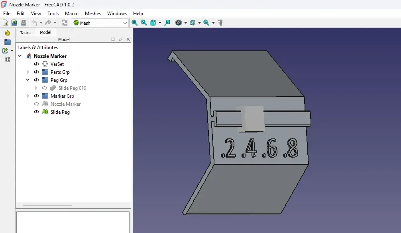This screenshot has height=233, width=401.
Task: Click the Fit All zoom icon
Action: [134, 23]
